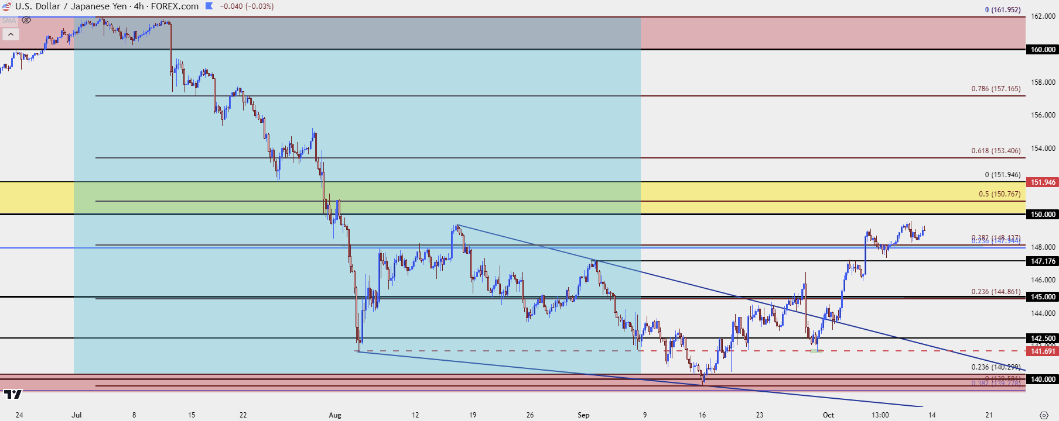Open the U.S. Dollar / Japanese Yen title
The height and width of the screenshot is (421, 1059).
tap(70, 6)
